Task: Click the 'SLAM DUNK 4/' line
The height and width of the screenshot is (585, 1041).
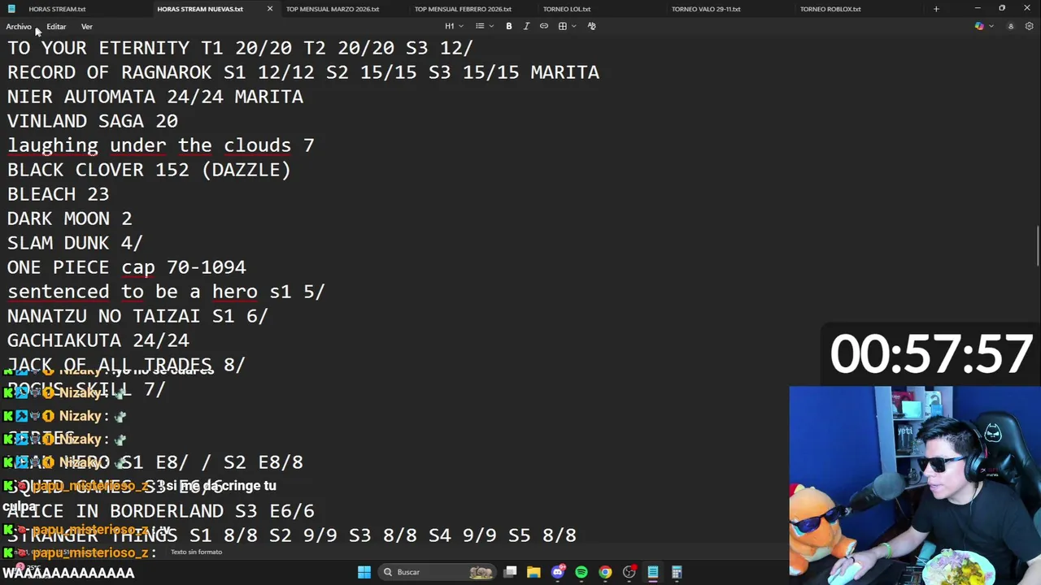Action: tap(75, 243)
